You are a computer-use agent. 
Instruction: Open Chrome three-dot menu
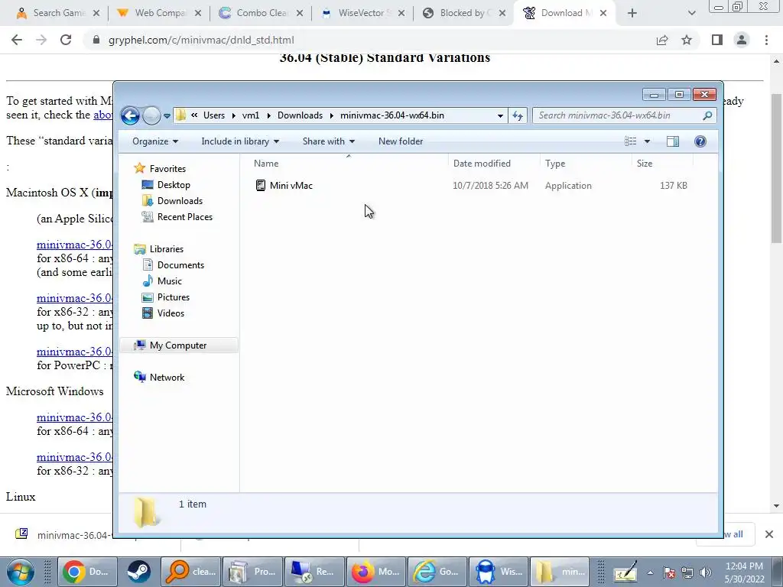coord(766,40)
